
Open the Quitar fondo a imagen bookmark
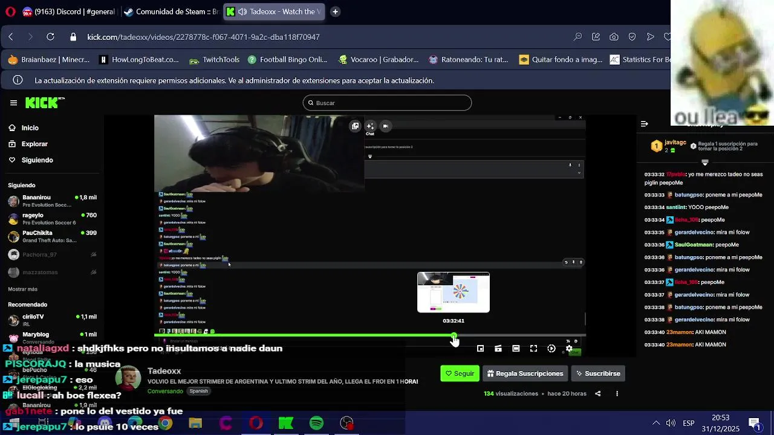point(561,60)
